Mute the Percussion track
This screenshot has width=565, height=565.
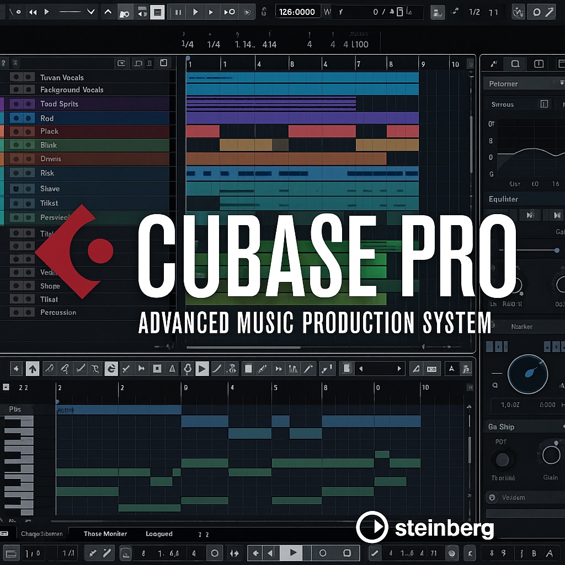point(16,312)
